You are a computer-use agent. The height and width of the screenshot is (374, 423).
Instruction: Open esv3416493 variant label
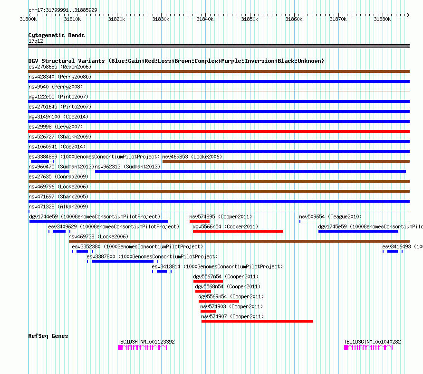[x=403, y=246]
